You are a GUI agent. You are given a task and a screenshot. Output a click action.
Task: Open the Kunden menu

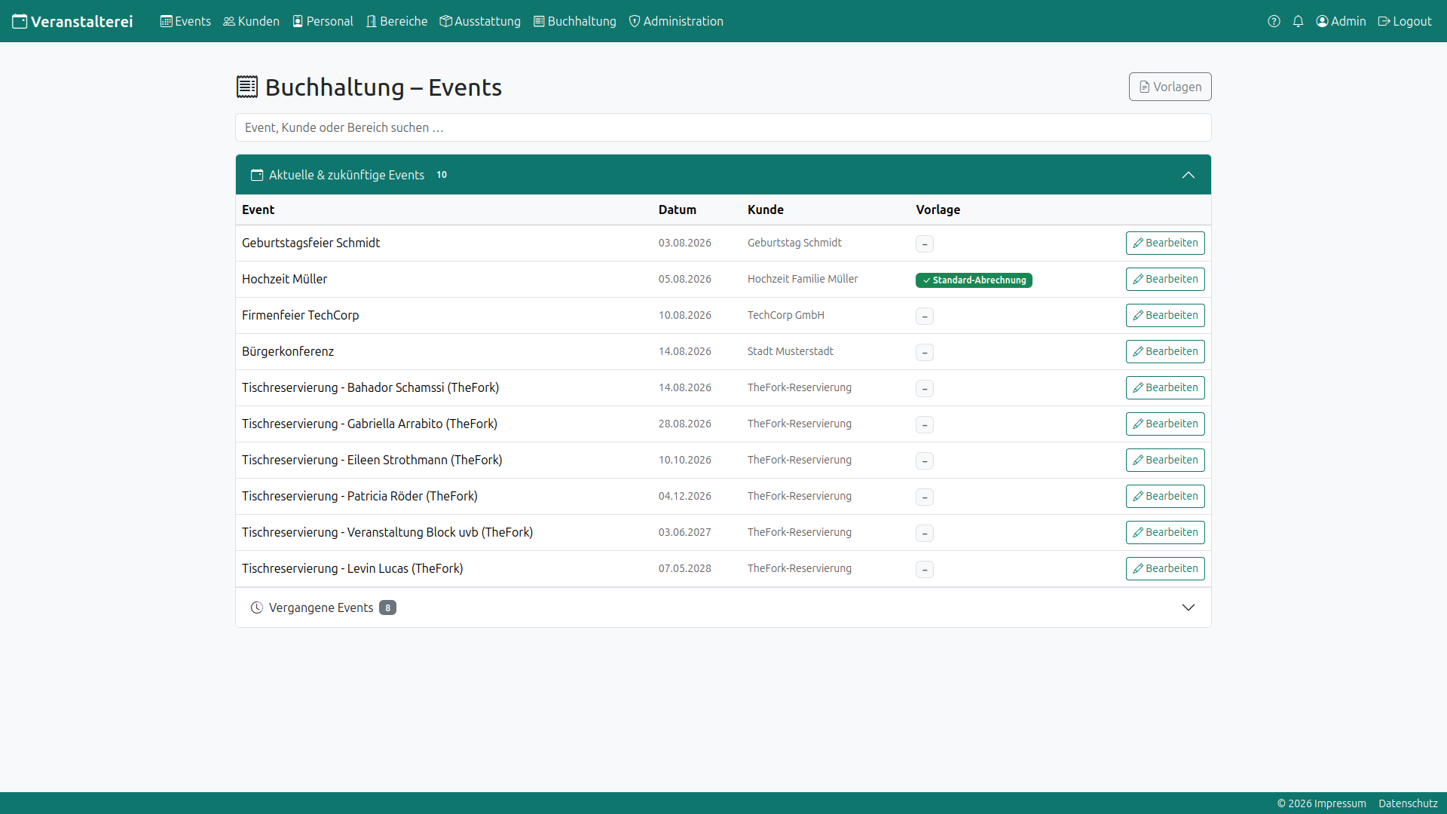(251, 21)
